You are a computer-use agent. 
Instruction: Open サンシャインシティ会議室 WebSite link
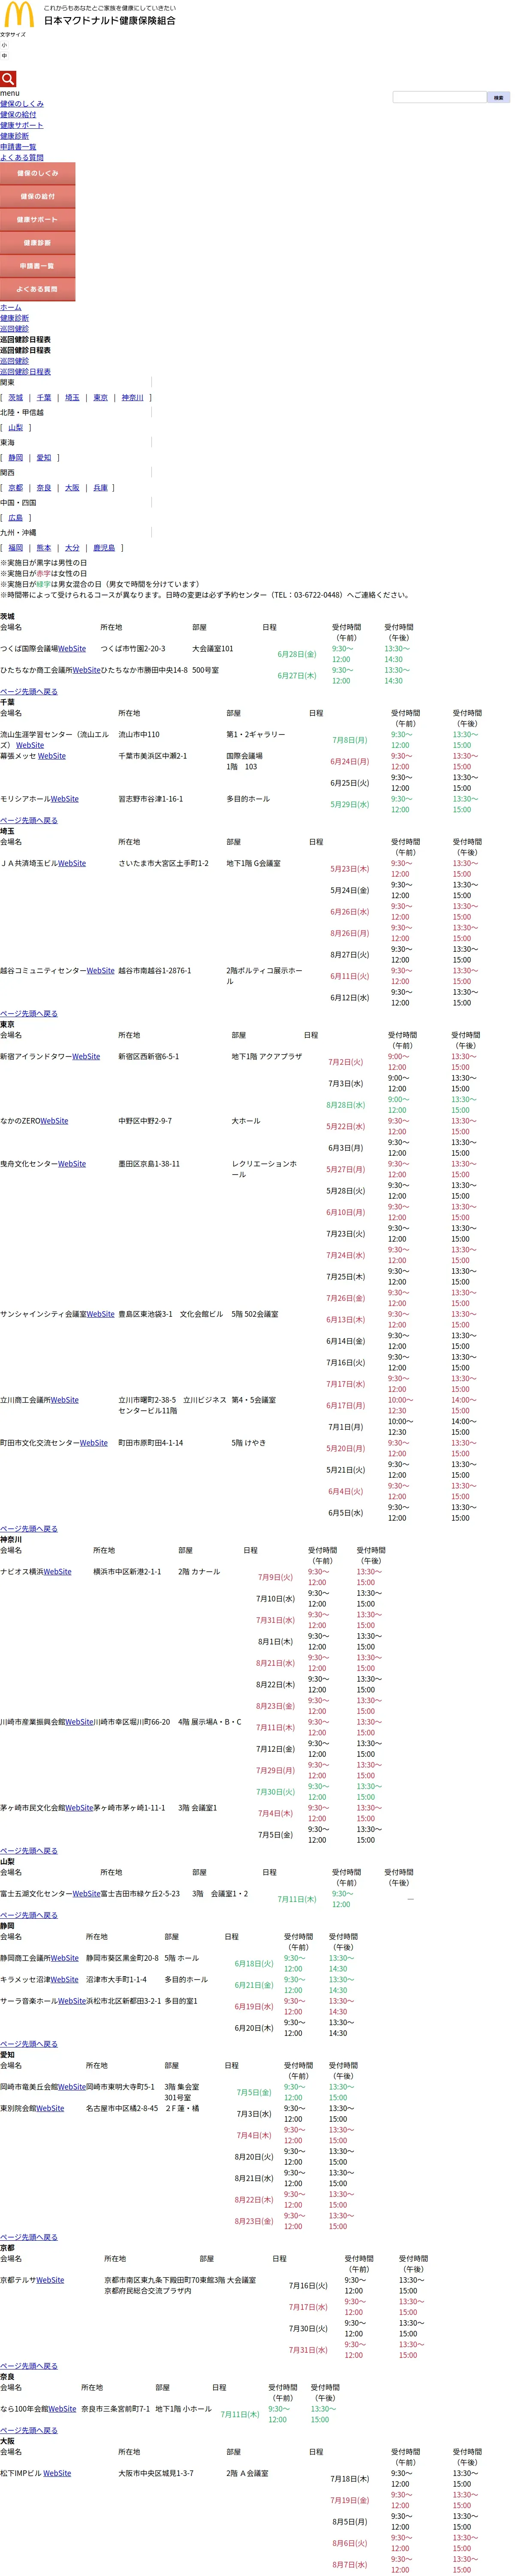[101, 1314]
